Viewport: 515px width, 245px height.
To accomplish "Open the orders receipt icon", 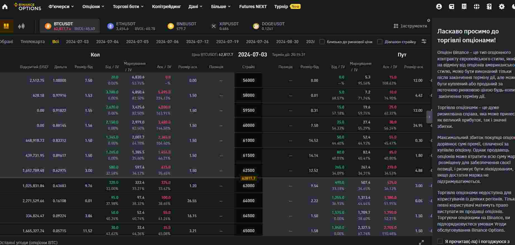I will tap(464, 7).
